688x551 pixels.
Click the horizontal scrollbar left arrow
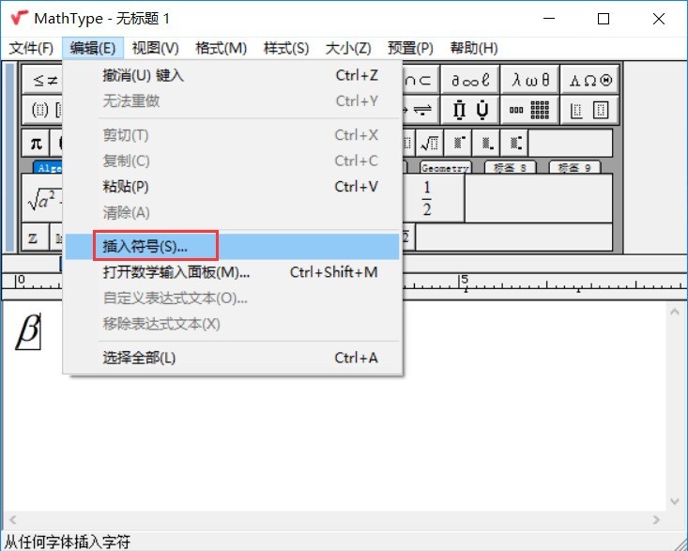(13, 520)
